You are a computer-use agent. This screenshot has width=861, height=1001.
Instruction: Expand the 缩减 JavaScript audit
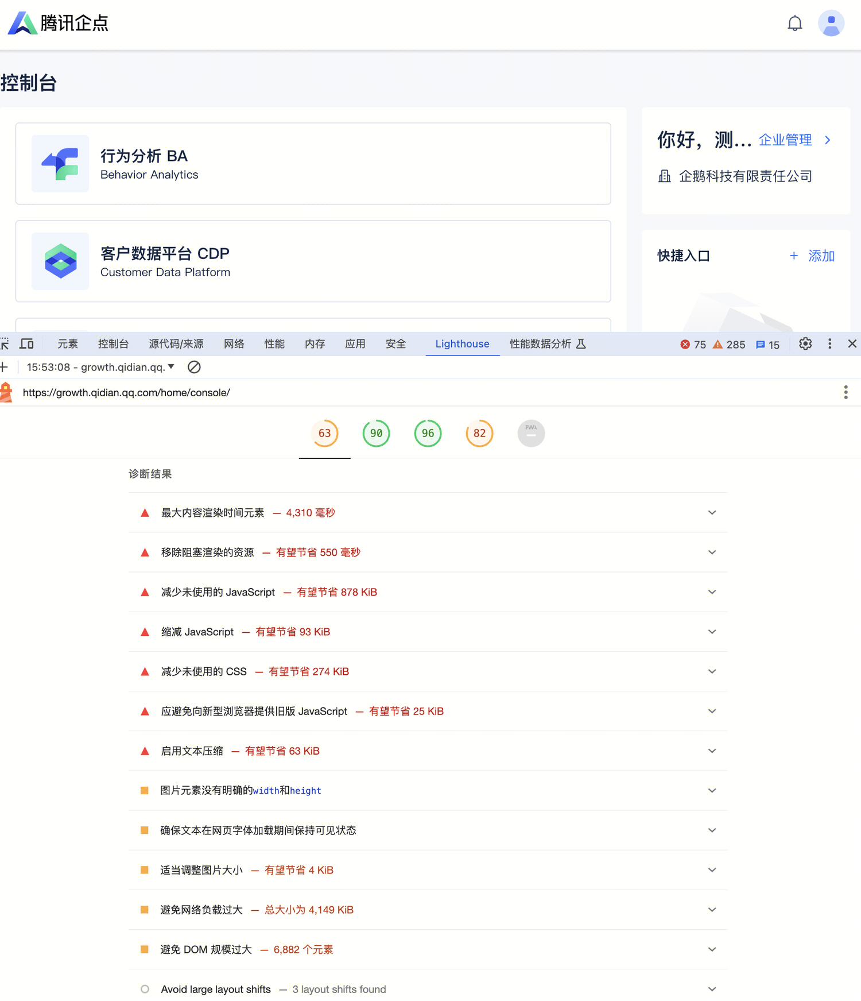click(428, 632)
